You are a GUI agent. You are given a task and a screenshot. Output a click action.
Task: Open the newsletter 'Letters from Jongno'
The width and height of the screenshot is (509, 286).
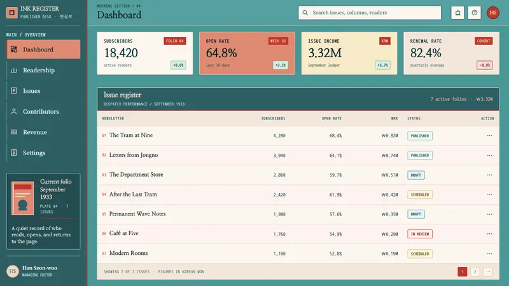(134, 155)
